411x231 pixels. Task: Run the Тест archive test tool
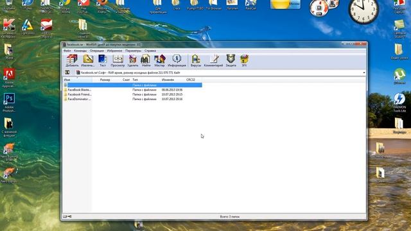(x=103, y=61)
